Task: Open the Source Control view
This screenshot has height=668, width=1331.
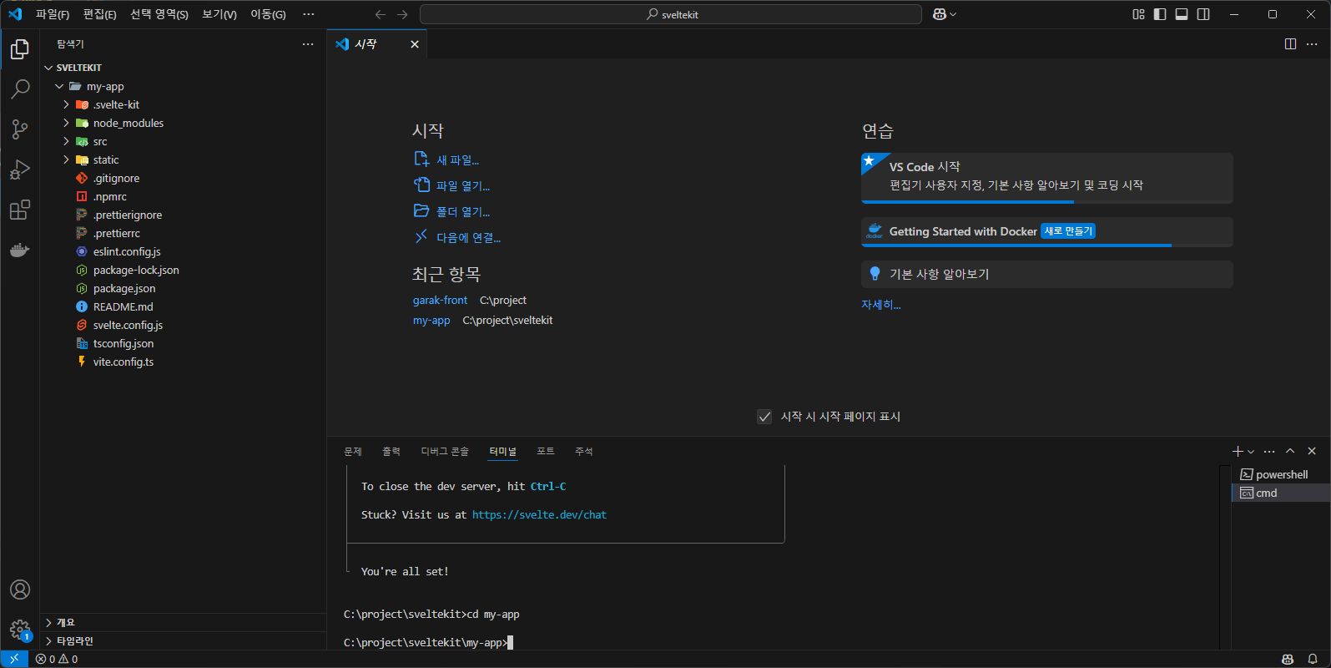Action: pos(20,129)
